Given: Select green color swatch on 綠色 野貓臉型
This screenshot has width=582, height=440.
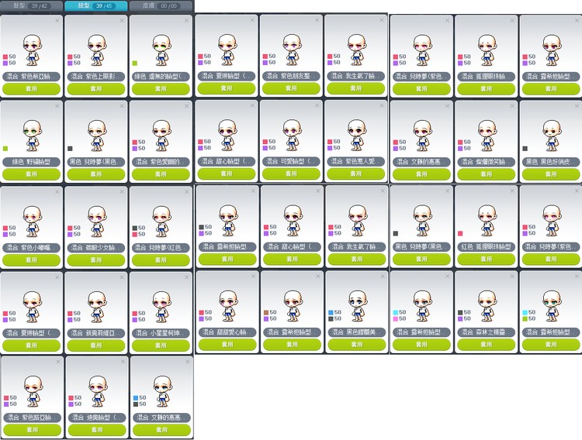Looking at the screenshot, I should click(5, 148).
